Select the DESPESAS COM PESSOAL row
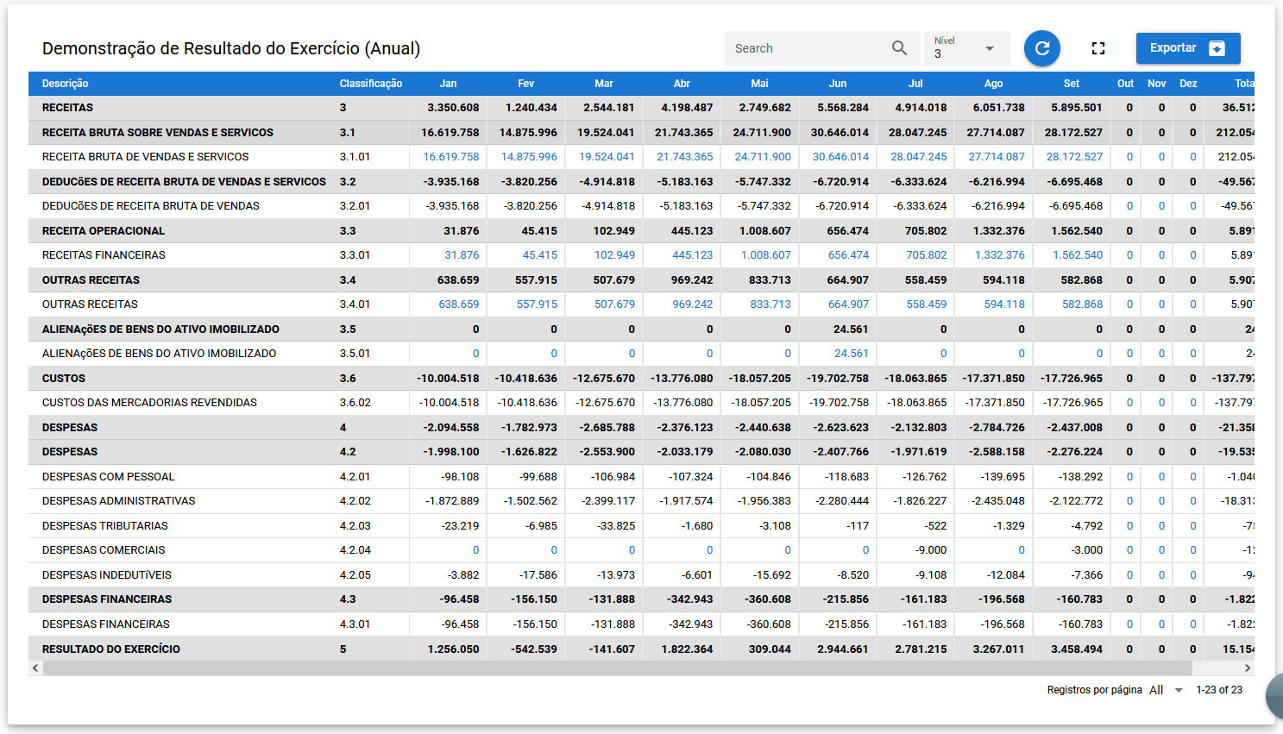 pyautogui.click(x=109, y=477)
